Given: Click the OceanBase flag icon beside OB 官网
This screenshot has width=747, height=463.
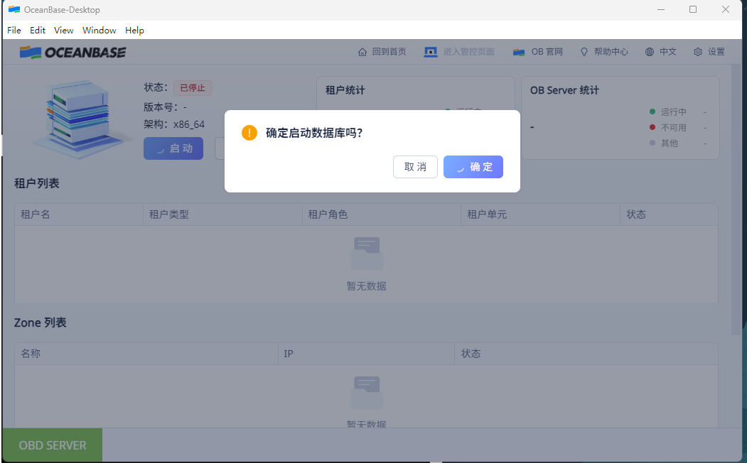Looking at the screenshot, I should 519,52.
